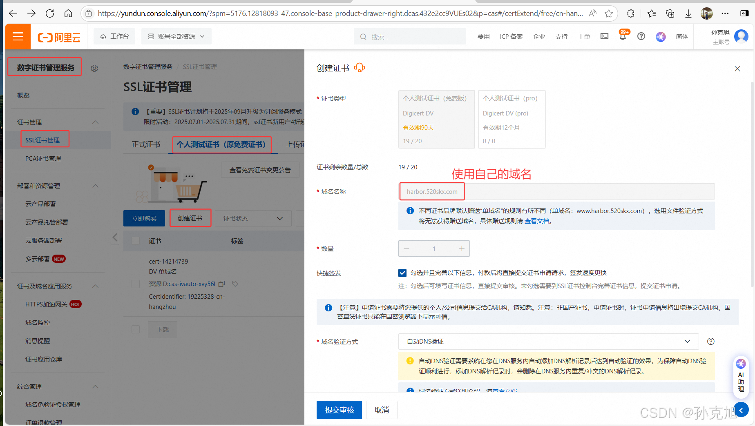755x426 pixels.
Task: Collapse the left sidebar with arrow handle
Action: (115, 237)
